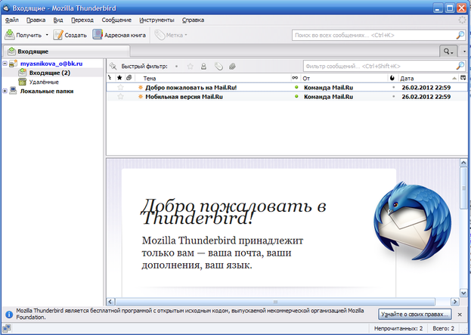This screenshot has width=471, height=335.
Task: Close the rights notification bar
Action: (x=460, y=313)
